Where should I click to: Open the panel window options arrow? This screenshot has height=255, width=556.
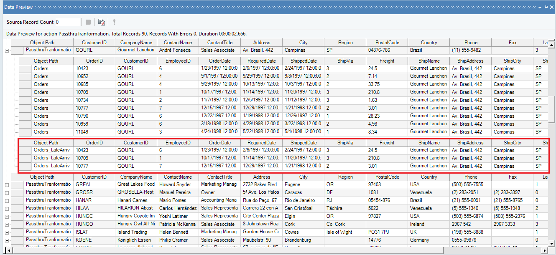[540, 8]
